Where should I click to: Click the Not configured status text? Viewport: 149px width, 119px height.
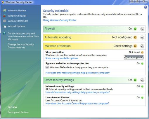(x=122, y=37)
